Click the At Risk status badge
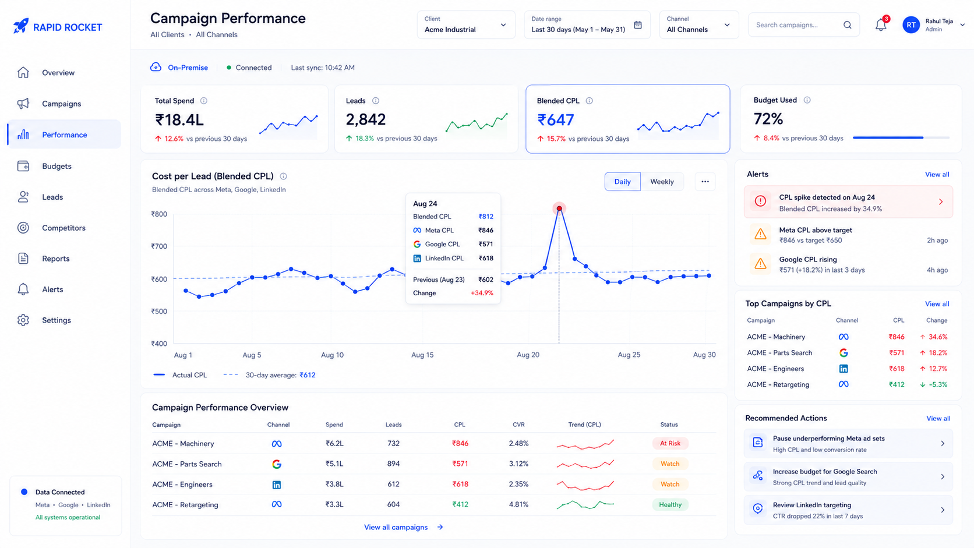The height and width of the screenshot is (548, 974). (x=670, y=443)
